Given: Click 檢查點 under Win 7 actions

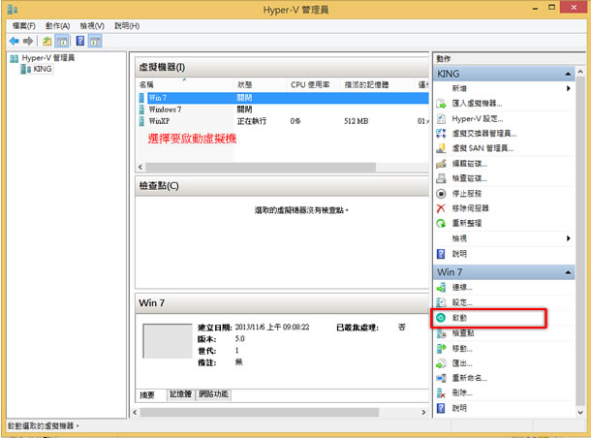Looking at the screenshot, I should pyautogui.click(x=463, y=332).
